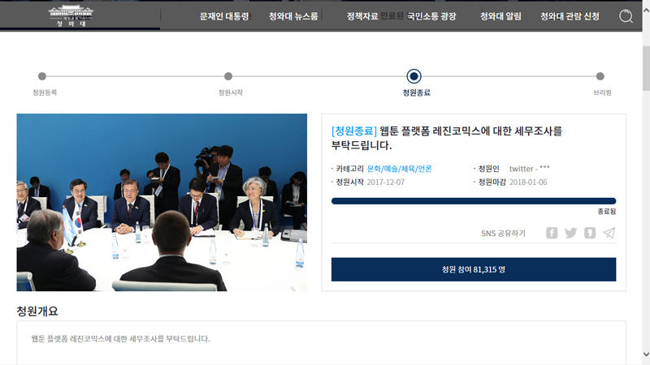Click petitioner name twitter - ***

pos(530,169)
